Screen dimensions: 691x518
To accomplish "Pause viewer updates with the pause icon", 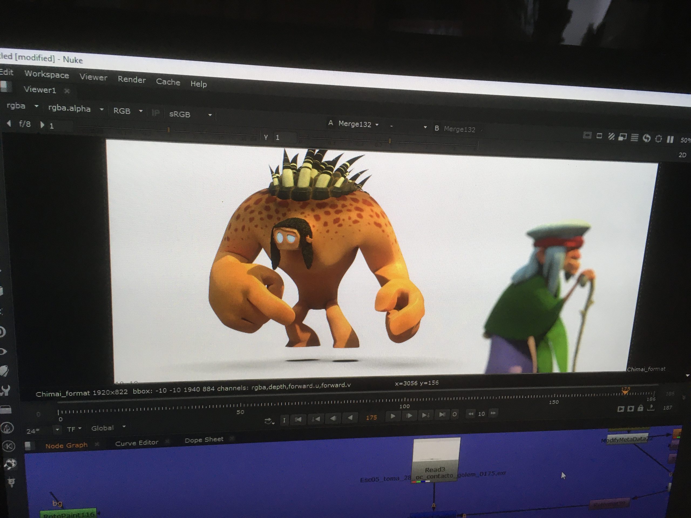I will coord(670,139).
